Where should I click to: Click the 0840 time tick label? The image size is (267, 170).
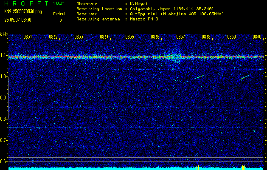(257, 37)
